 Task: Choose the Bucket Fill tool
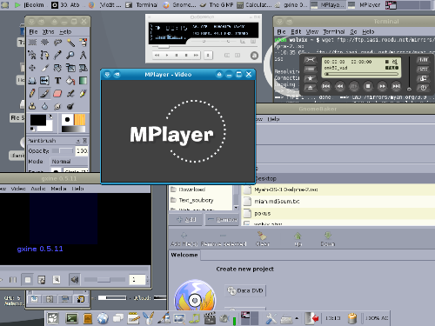(70, 81)
